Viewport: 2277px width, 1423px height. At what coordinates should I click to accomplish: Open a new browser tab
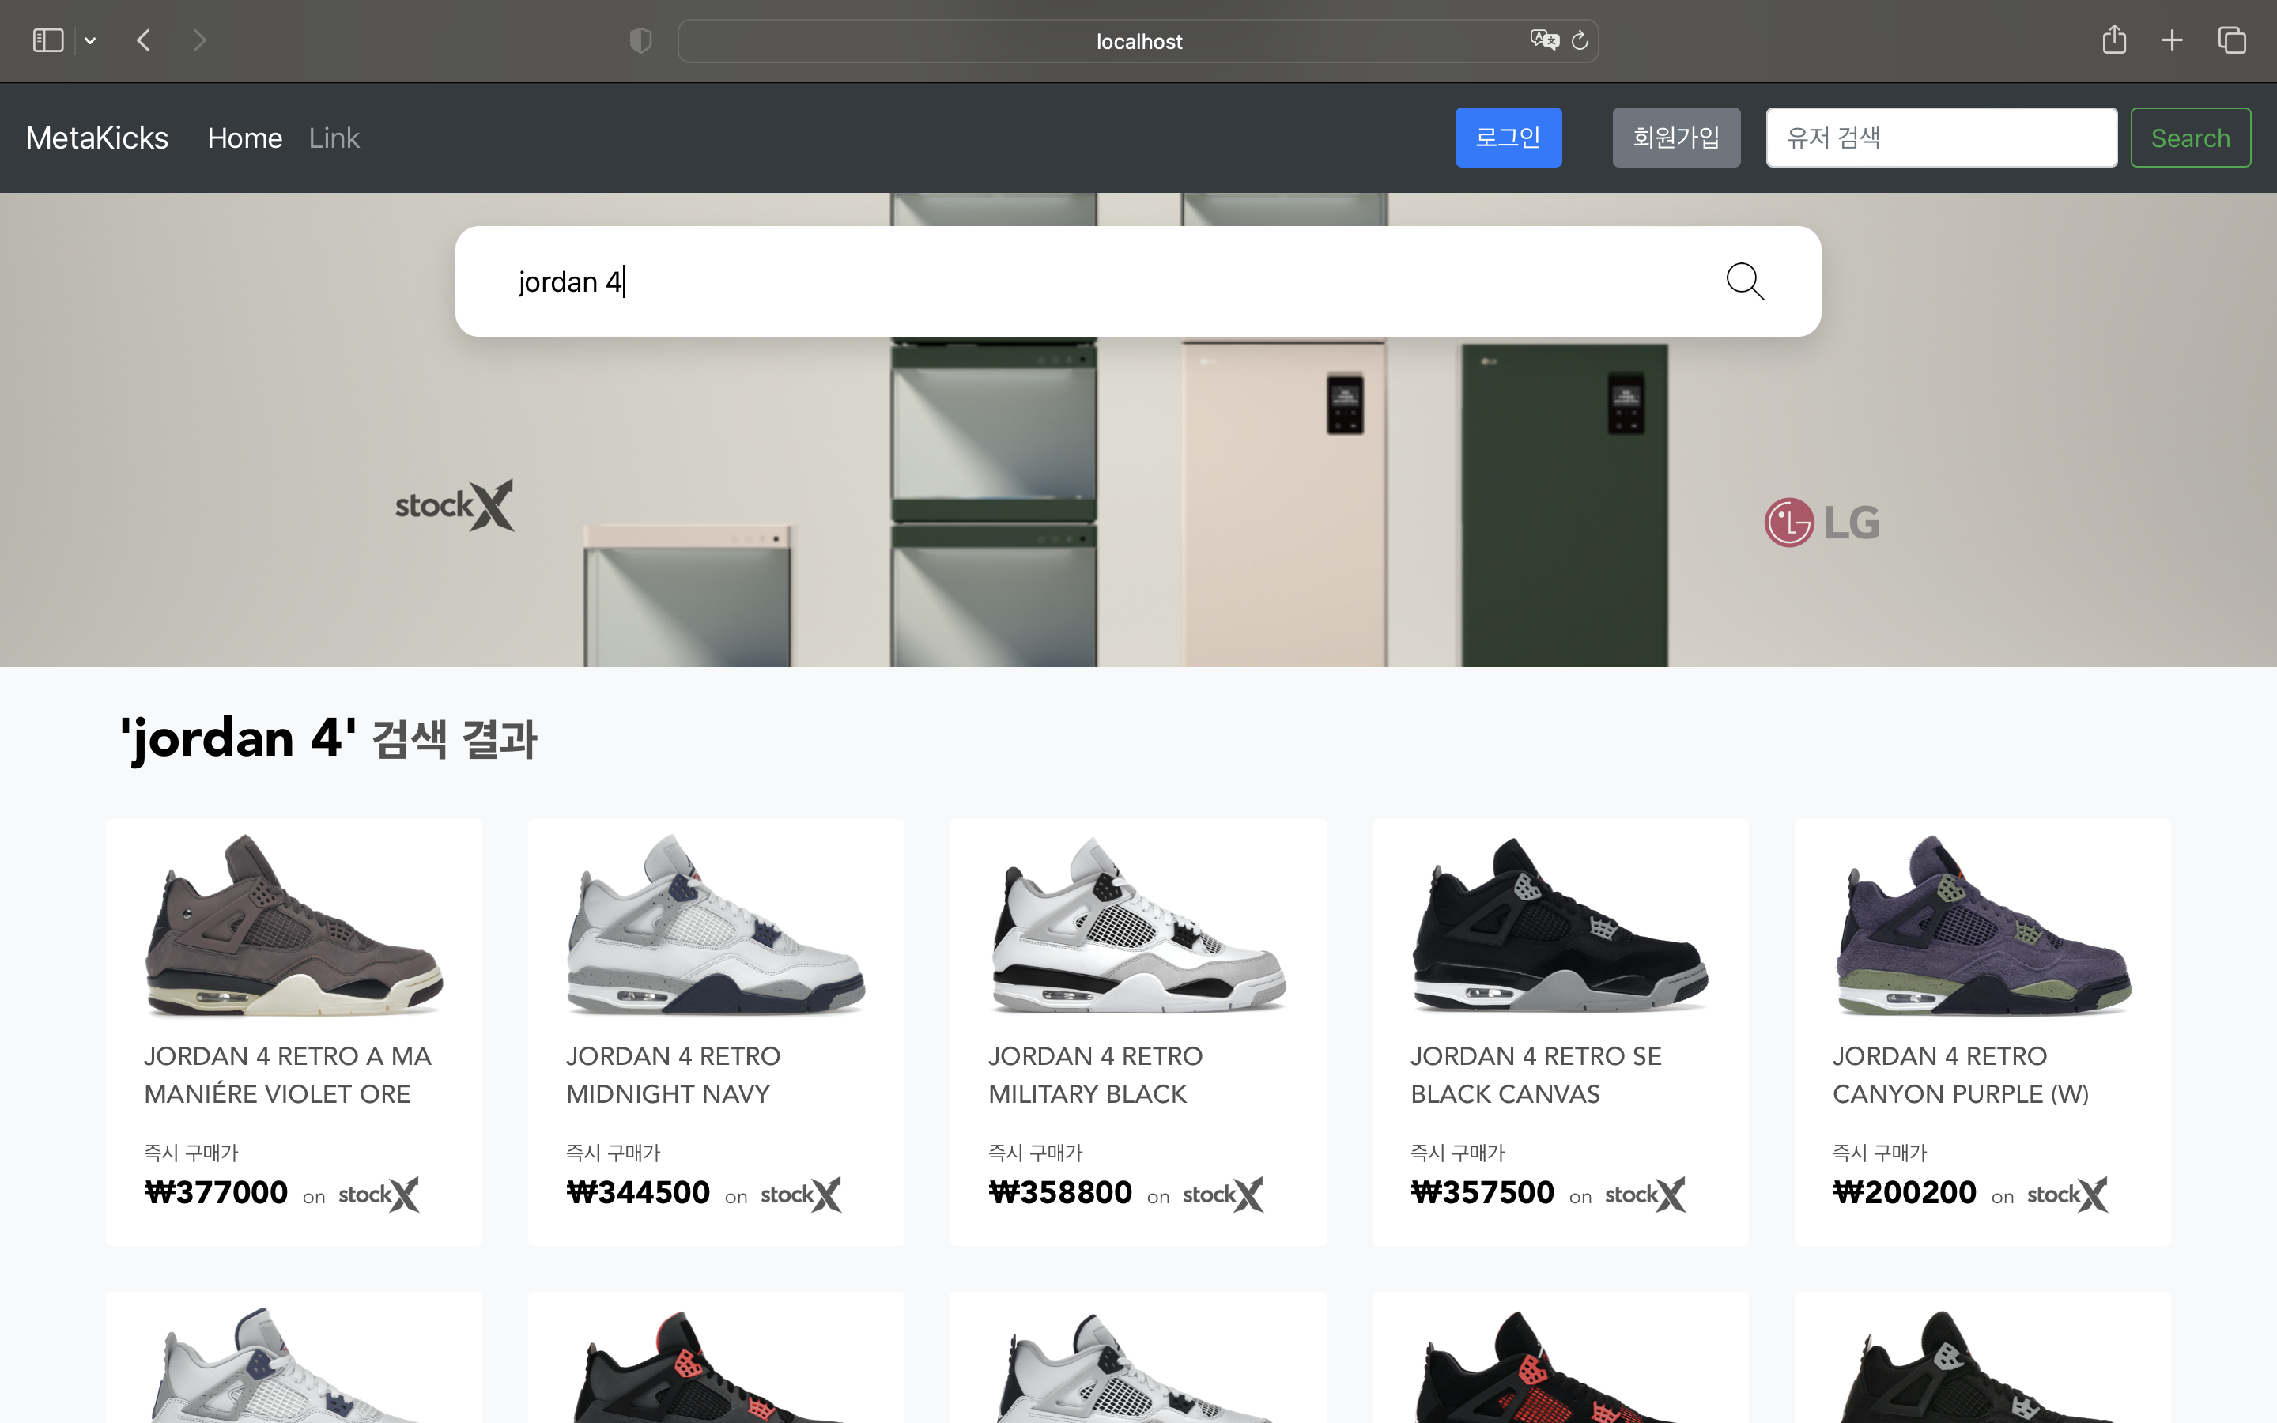click(2173, 40)
